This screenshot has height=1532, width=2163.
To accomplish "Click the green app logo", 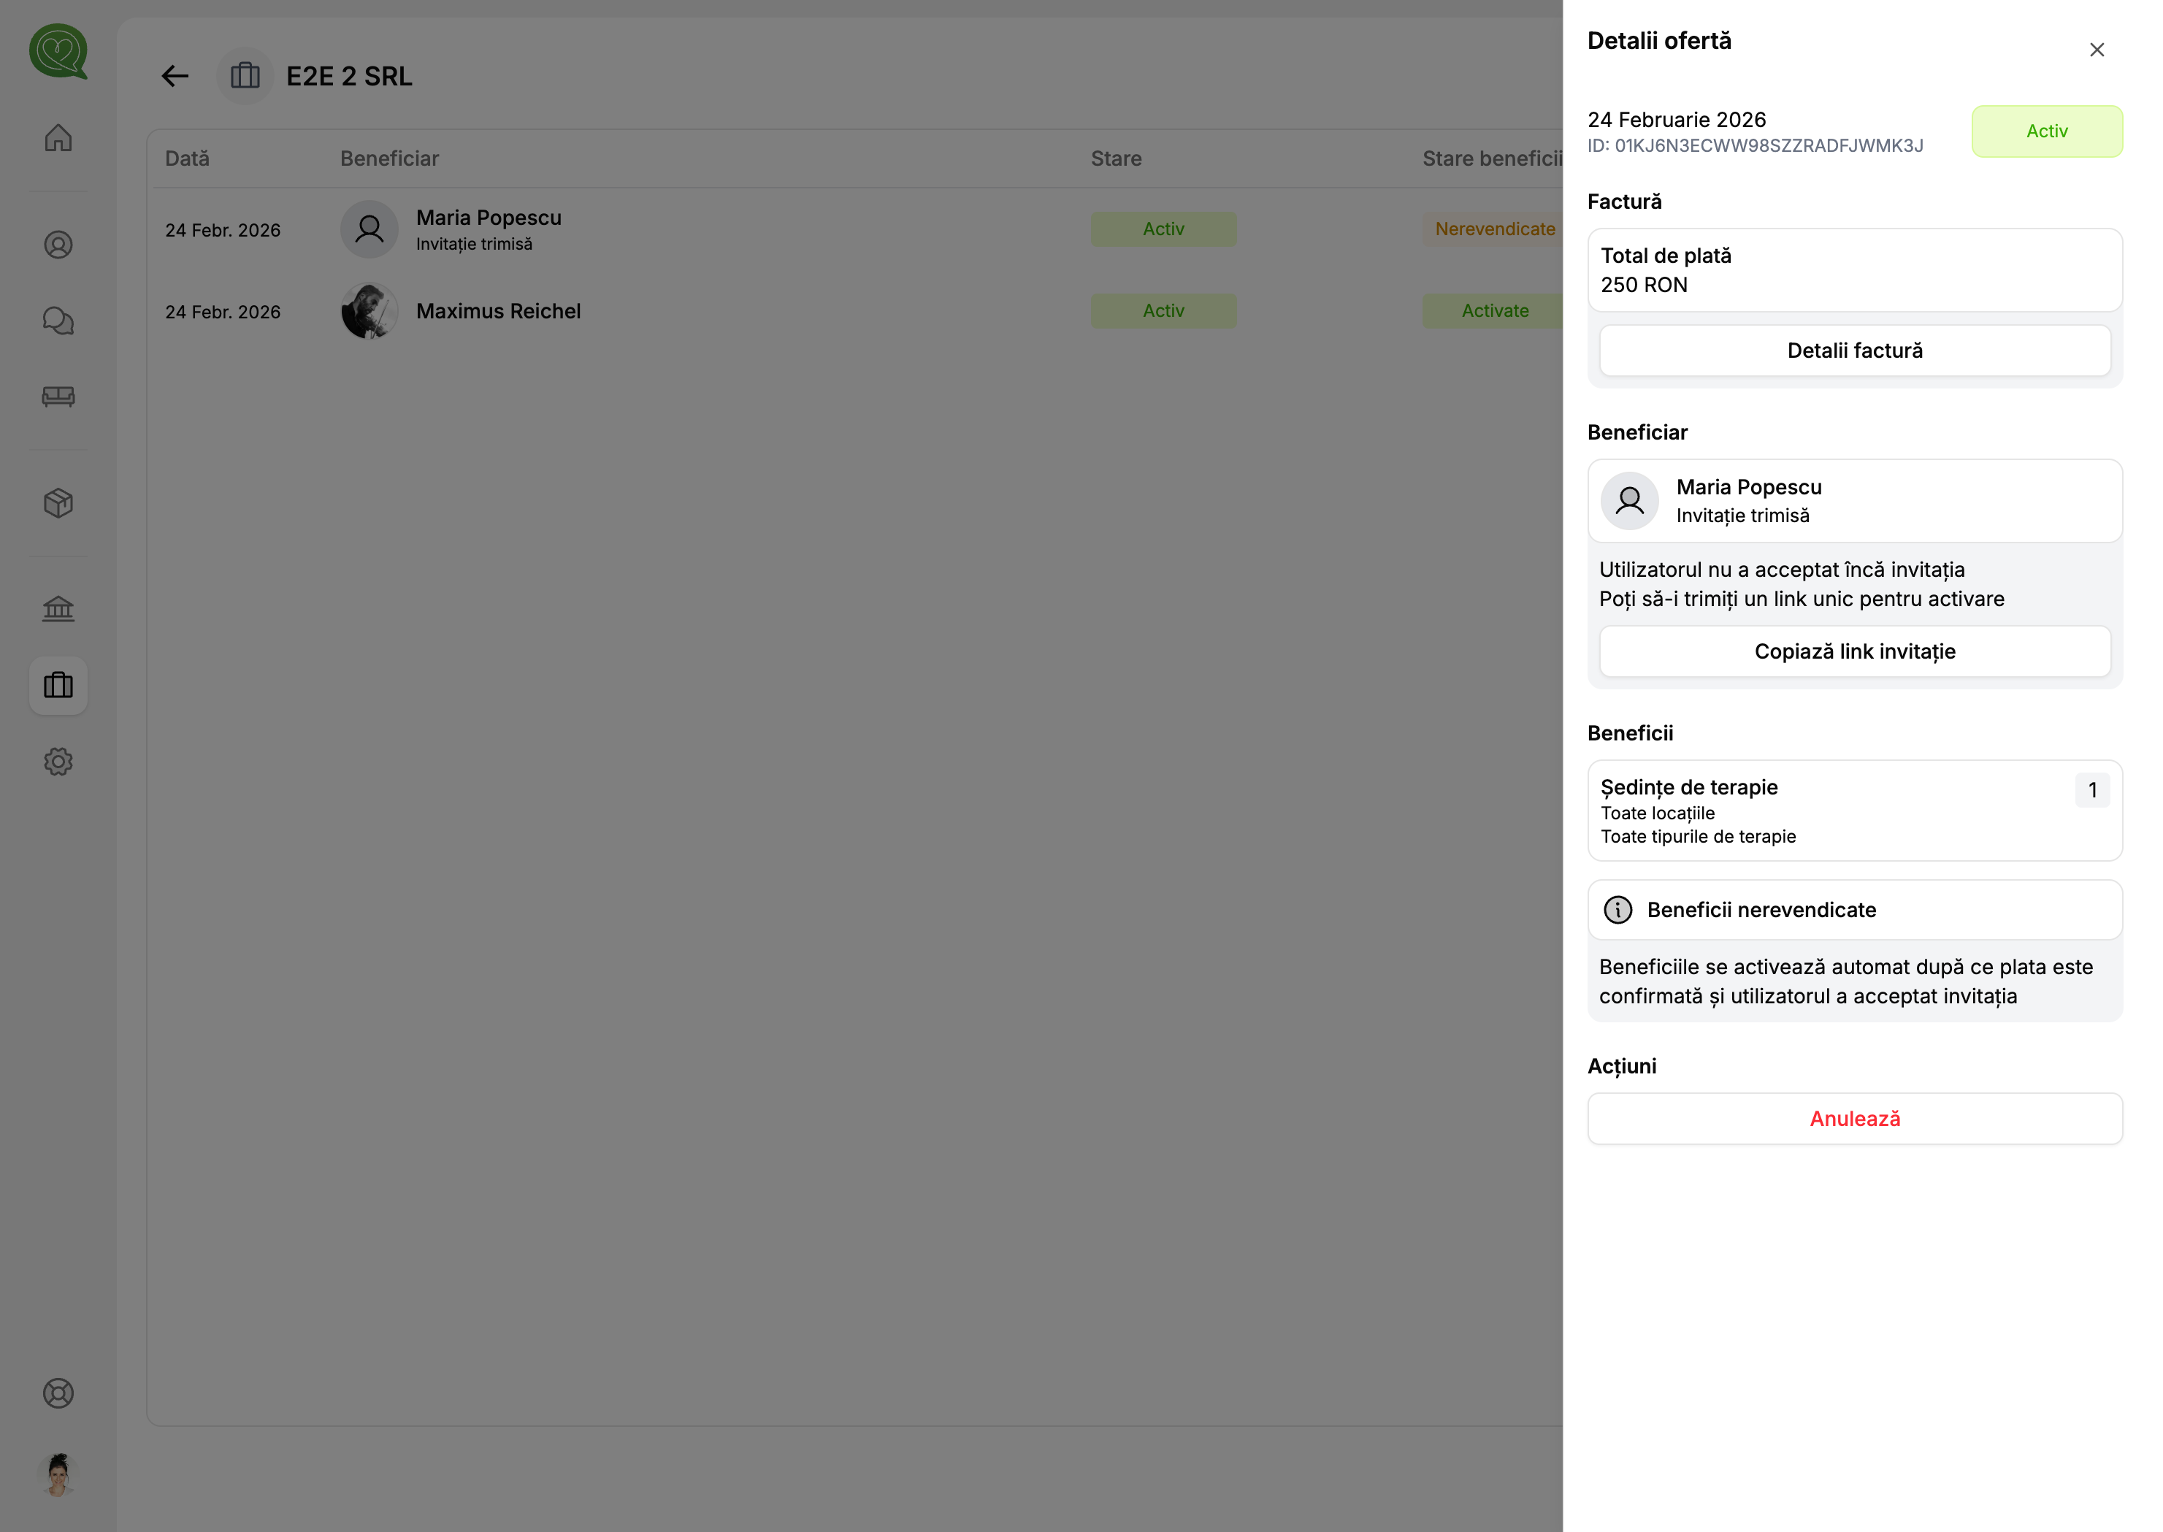I will point(58,52).
